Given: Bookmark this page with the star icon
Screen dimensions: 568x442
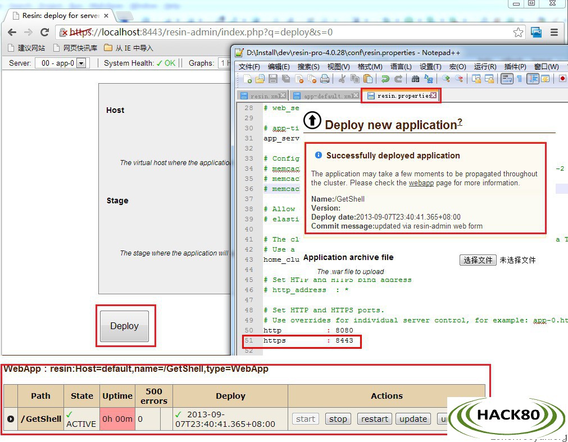Looking at the screenshot, I should 519,32.
